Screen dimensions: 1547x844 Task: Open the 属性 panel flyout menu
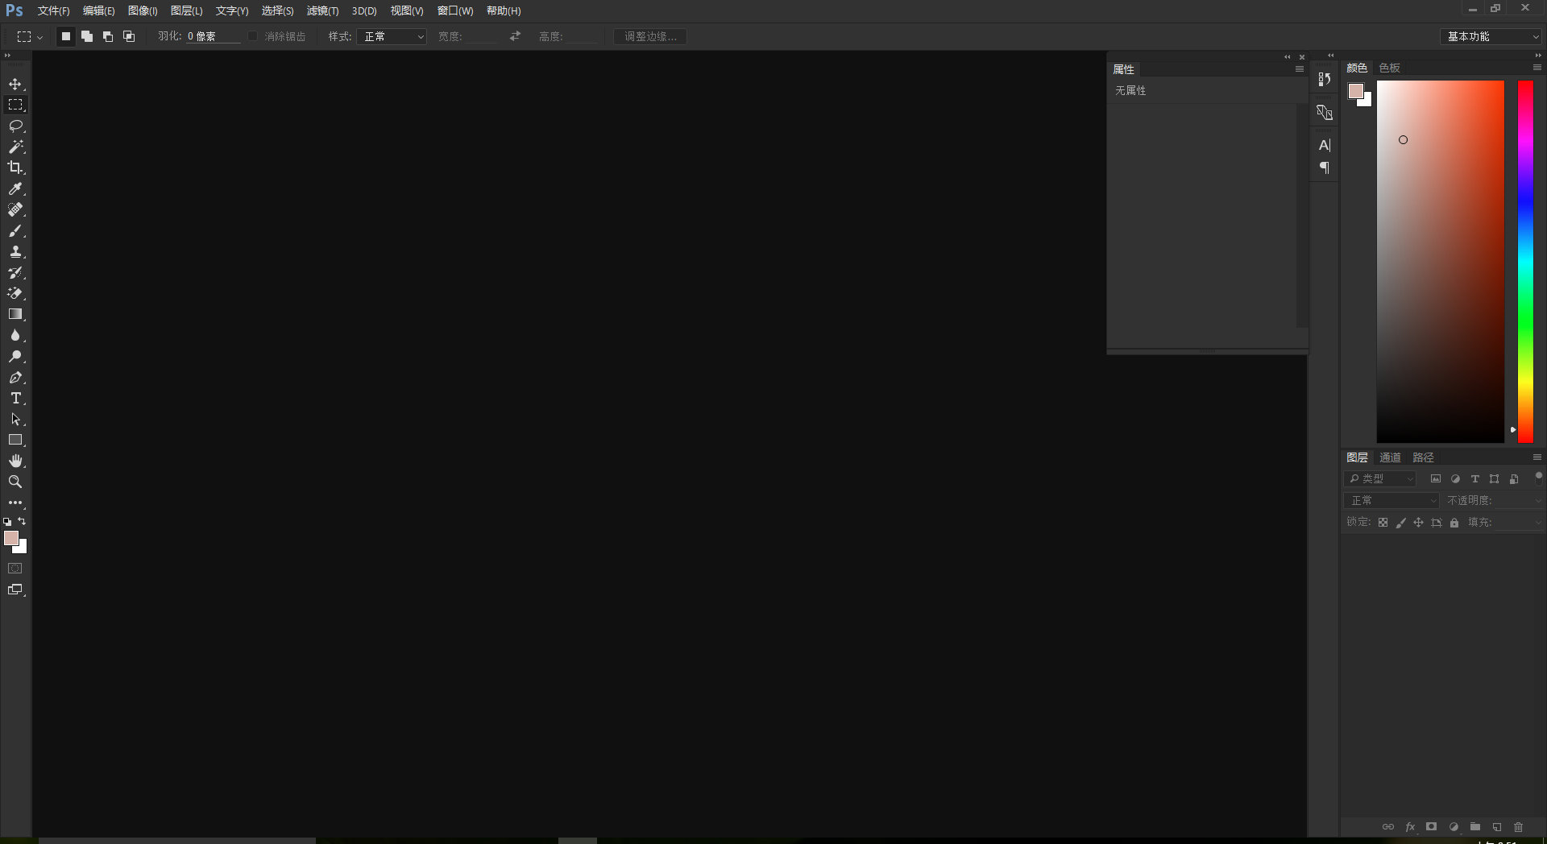(1300, 69)
